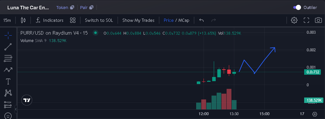The image size is (325, 119).
Task: Enter fullscreen chart mode
Action: pos(306,20)
